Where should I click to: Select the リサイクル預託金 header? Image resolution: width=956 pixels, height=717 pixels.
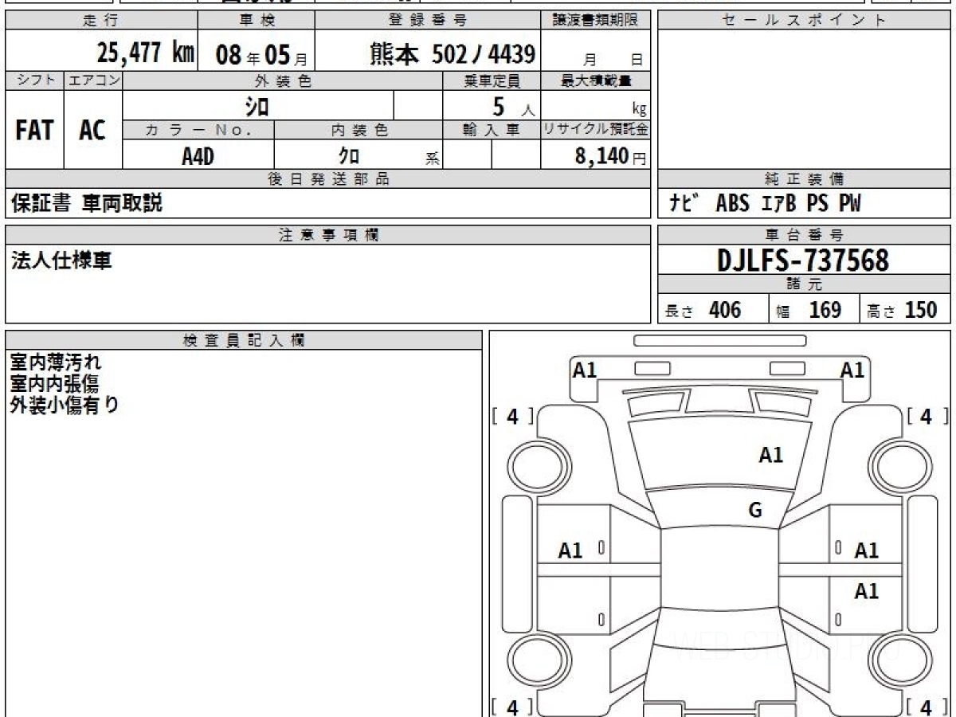tap(596, 131)
